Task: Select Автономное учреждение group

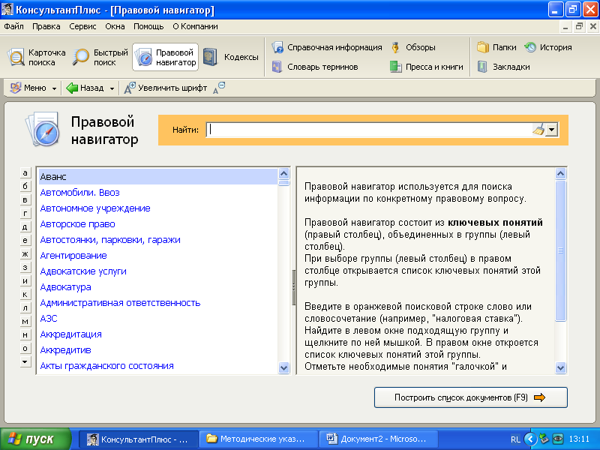Action: point(95,208)
